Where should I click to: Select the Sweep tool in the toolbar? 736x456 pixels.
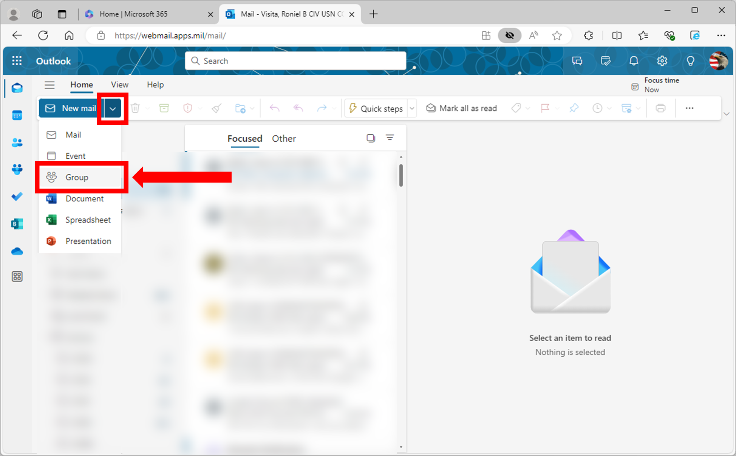point(216,108)
